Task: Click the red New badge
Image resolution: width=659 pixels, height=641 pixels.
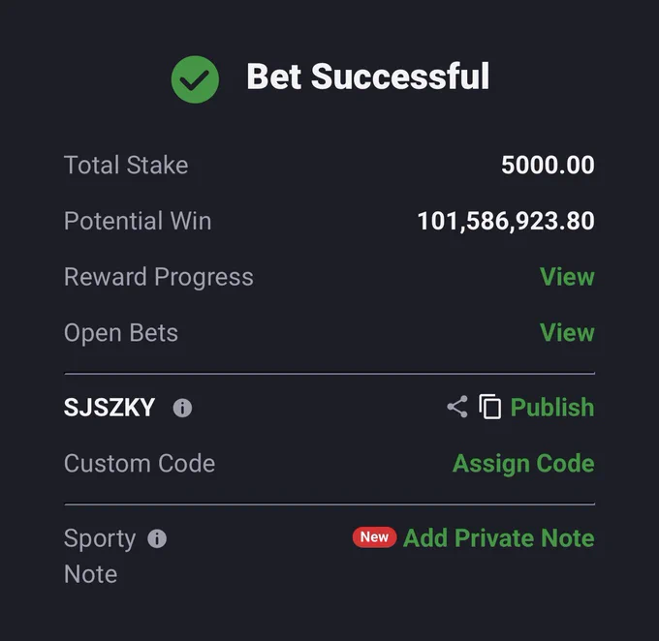Action: [x=374, y=537]
